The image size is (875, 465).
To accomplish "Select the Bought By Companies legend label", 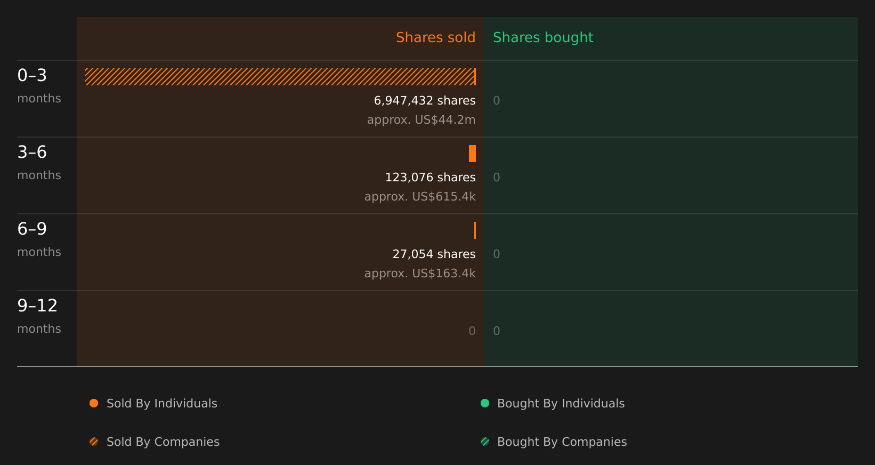I will 562,442.
